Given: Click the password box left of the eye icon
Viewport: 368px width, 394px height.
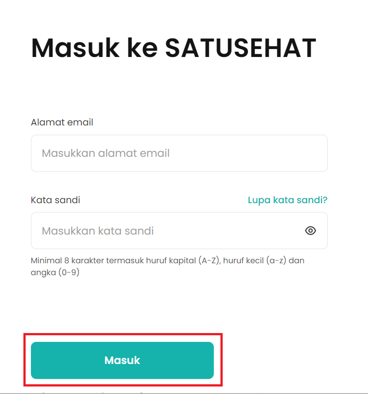Looking at the screenshot, I should click(226, 231).
